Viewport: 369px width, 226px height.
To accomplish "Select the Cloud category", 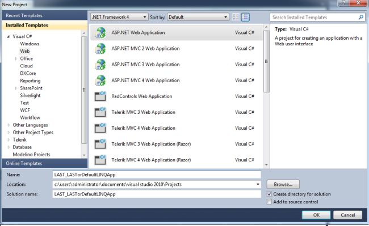I will click(x=26, y=66).
